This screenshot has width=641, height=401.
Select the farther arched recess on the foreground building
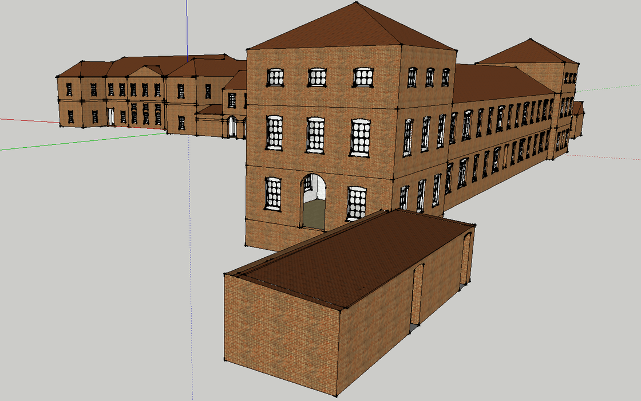pos(466,259)
